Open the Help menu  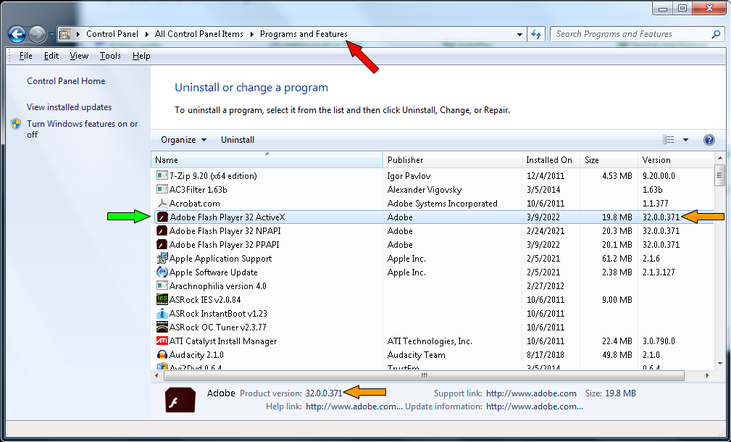(x=141, y=56)
